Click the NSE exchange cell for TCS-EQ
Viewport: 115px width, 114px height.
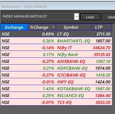point(14,102)
